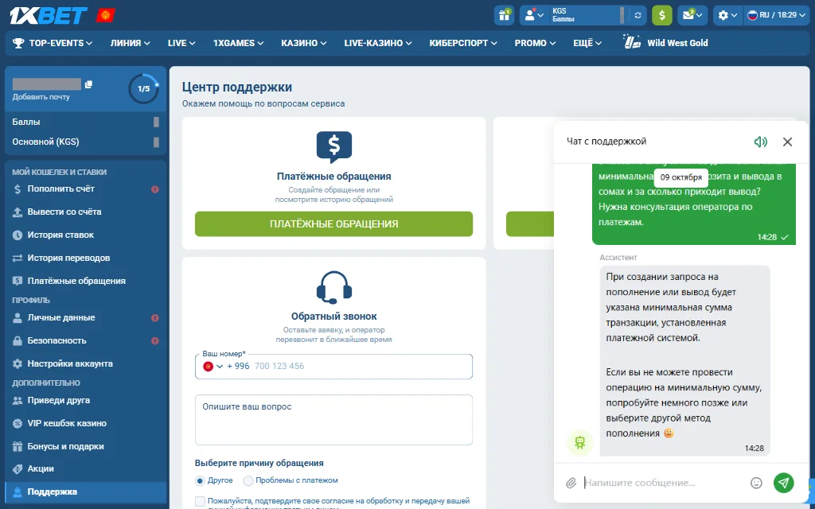Open Бонусы и подарки in sidebar
The width and height of the screenshot is (815, 509).
point(86,446)
